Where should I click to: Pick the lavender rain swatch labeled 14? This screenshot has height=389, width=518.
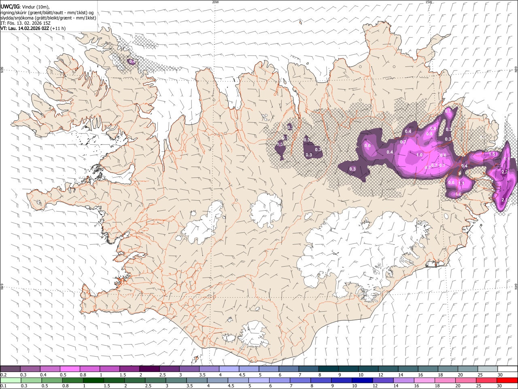[x=404, y=380]
